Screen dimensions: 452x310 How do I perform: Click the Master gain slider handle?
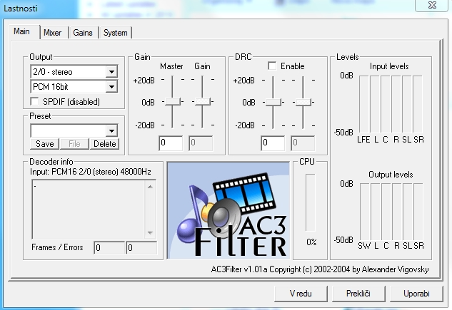click(172, 101)
